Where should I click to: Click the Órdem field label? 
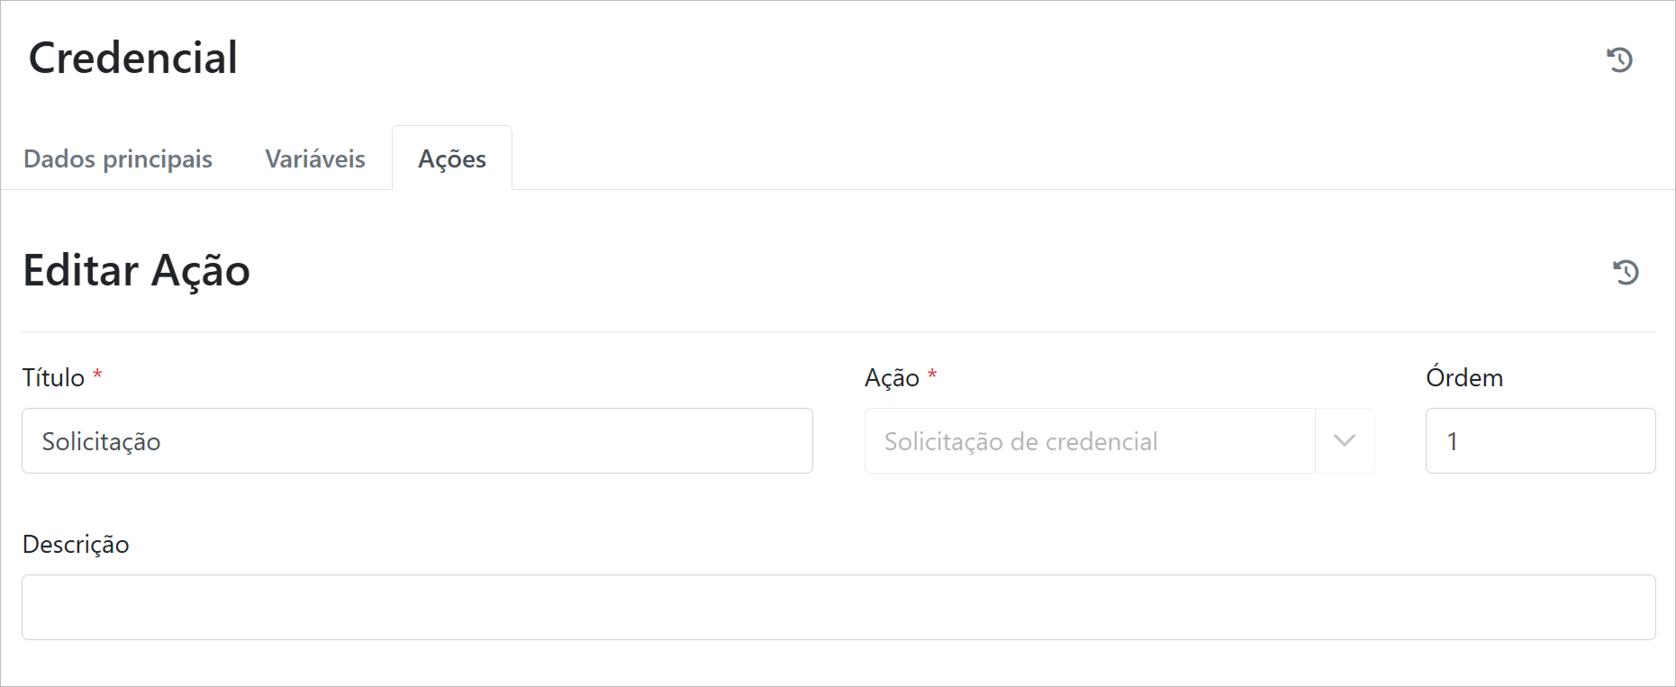coord(1464,378)
